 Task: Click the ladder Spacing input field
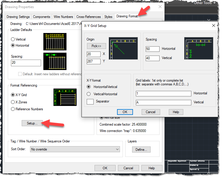pos(26,63)
